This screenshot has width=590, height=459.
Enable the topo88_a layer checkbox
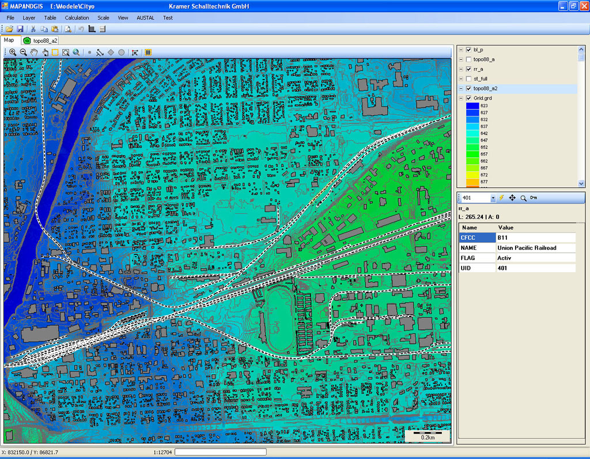point(468,59)
